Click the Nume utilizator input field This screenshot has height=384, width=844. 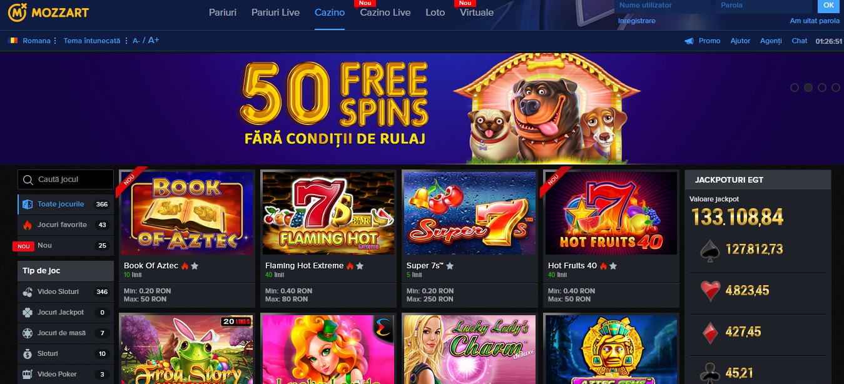click(x=663, y=6)
